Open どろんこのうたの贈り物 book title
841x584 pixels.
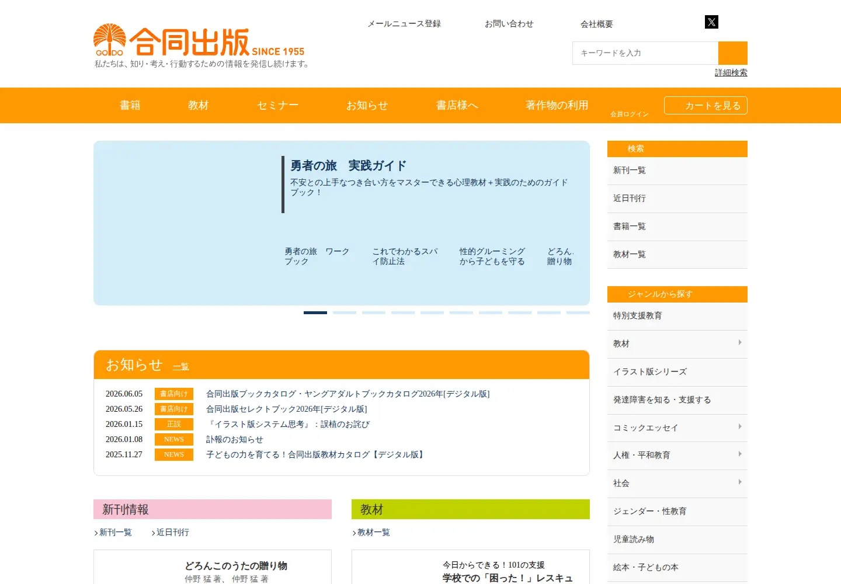pos(236,566)
